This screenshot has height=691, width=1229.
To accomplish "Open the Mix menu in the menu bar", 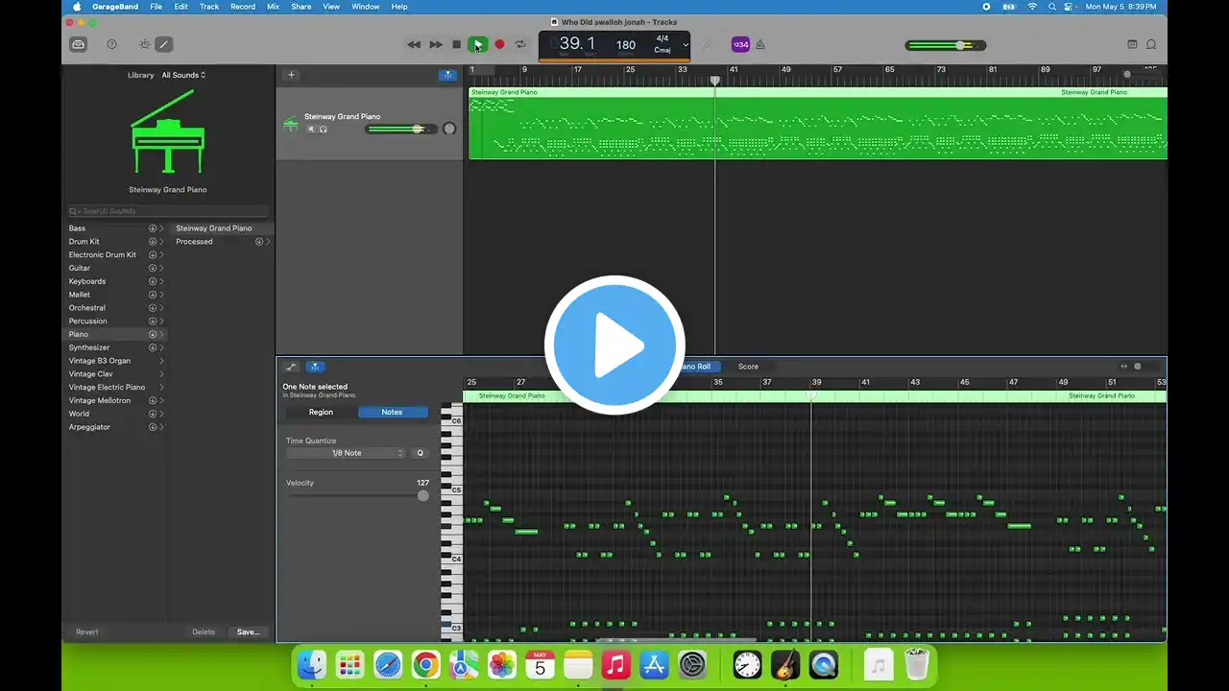I will click(274, 7).
